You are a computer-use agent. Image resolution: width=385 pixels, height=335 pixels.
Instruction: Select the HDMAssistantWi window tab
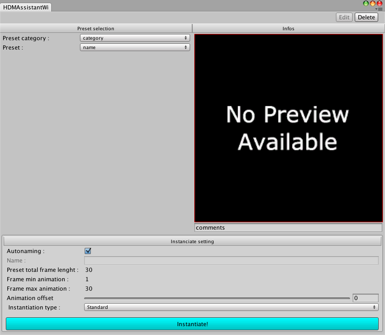click(x=26, y=8)
